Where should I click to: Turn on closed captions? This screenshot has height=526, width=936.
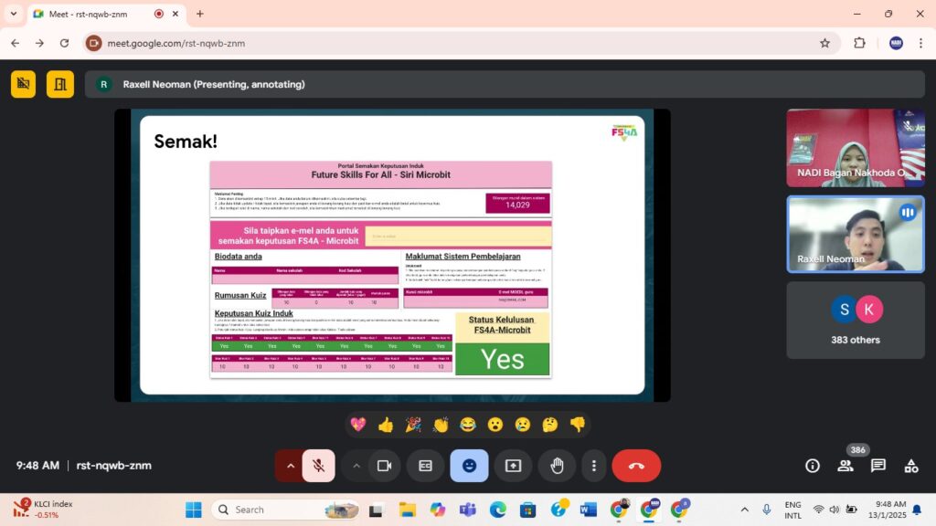[x=425, y=466]
